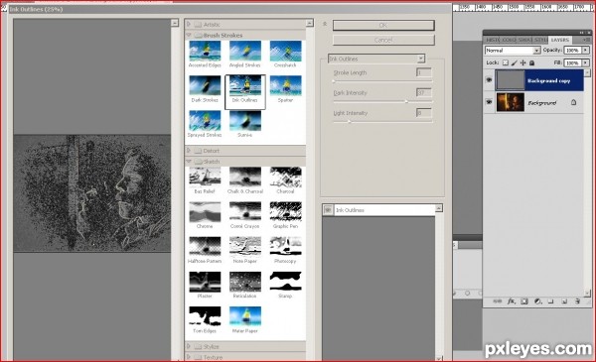Screen dimensions: 596x362
Task: Select the Dark Strokes filter thumbnail
Action: pos(205,85)
